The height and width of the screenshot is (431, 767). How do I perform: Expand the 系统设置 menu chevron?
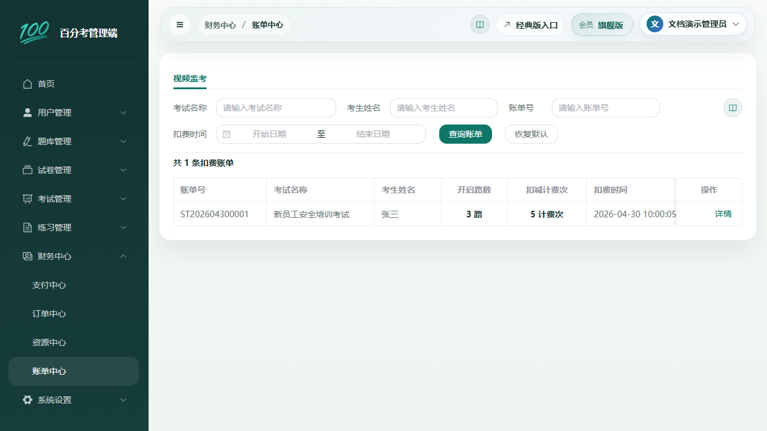[123, 400]
